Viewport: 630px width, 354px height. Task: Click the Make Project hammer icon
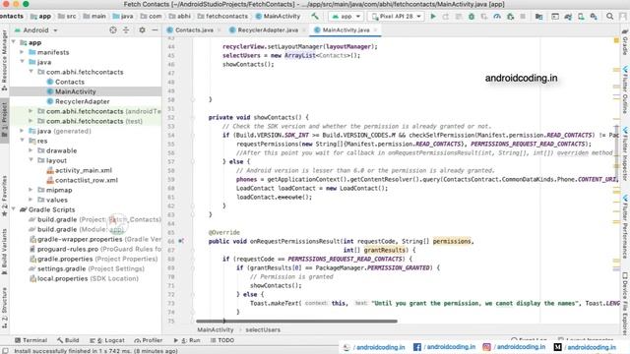(x=315, y=17)
